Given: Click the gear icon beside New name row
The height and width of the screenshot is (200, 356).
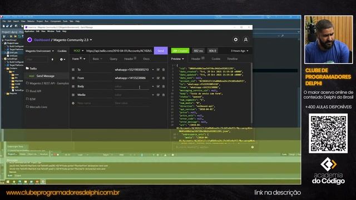Looking at the screenshot, I should tap(73, 103).
